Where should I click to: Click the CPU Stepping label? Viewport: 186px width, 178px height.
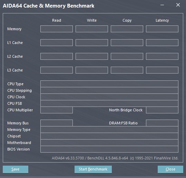tap(19, 91)
